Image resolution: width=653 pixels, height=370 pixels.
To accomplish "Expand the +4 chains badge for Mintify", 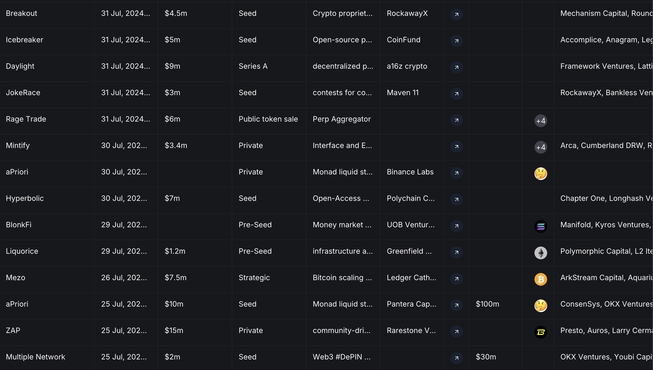I will tap(541, 147).
